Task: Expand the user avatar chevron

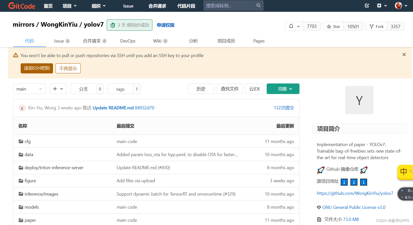Action: pos(406,6)
